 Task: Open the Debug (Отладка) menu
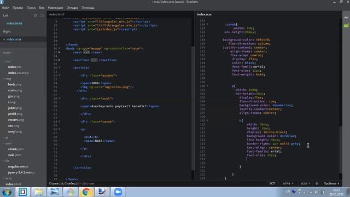[x=72, y=8]
